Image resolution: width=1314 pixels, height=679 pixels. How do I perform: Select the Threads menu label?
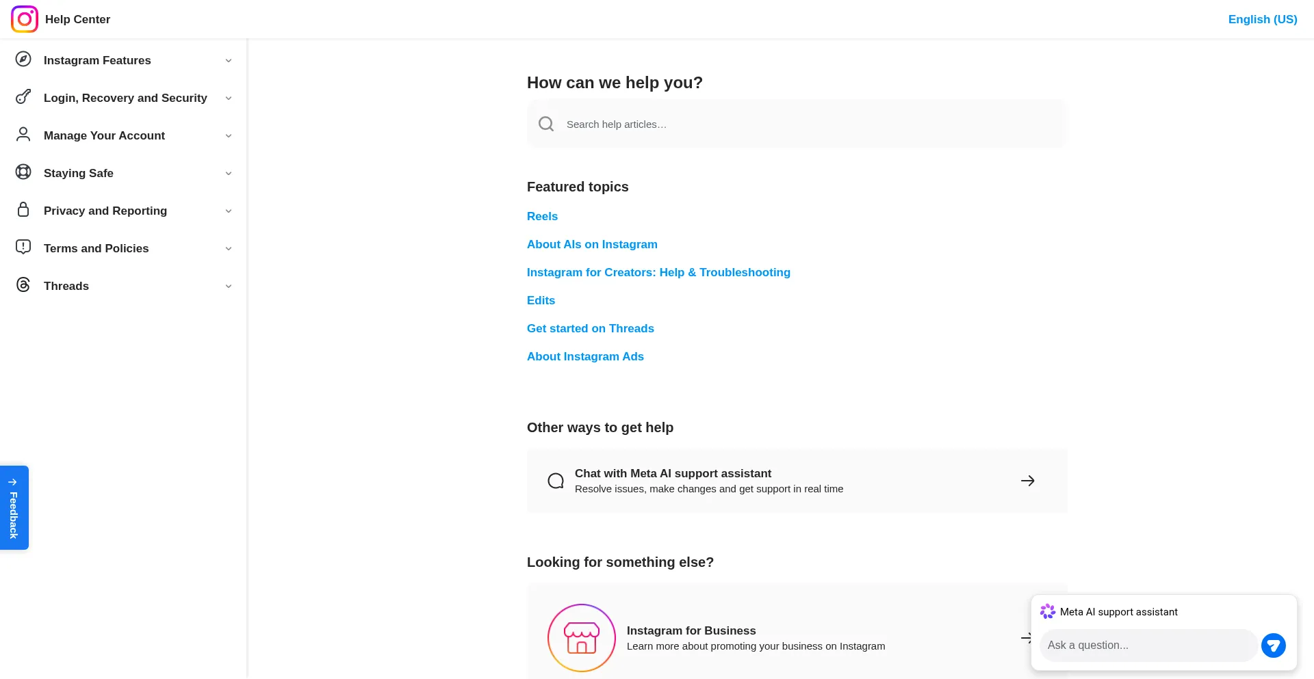click(x=66, y=286)
